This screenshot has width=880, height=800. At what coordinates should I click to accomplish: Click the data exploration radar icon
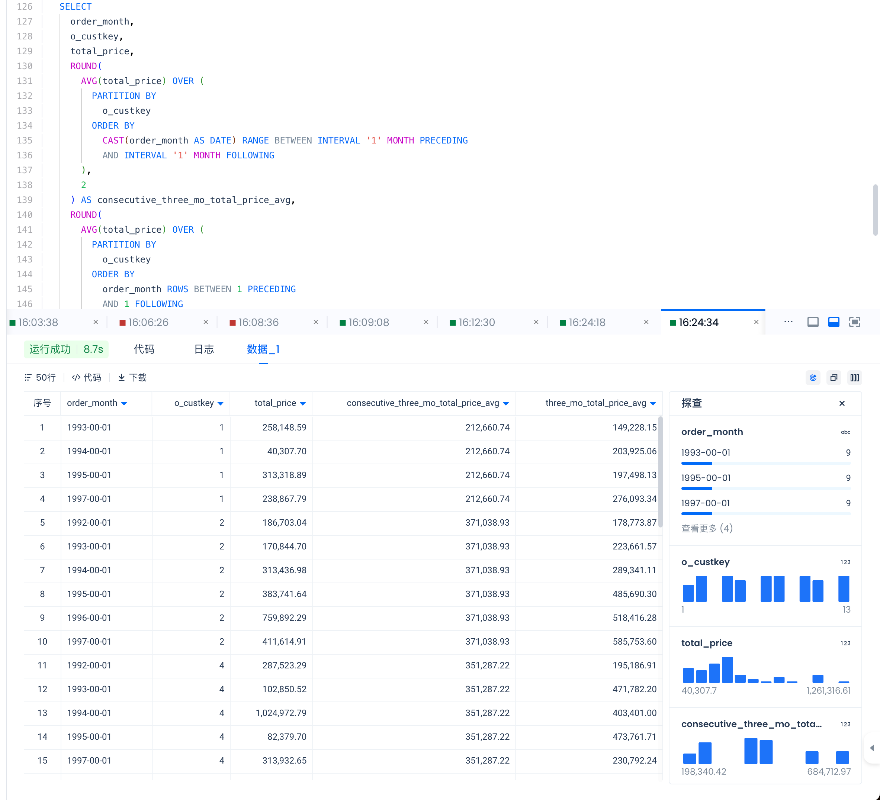tap(813, 378)
